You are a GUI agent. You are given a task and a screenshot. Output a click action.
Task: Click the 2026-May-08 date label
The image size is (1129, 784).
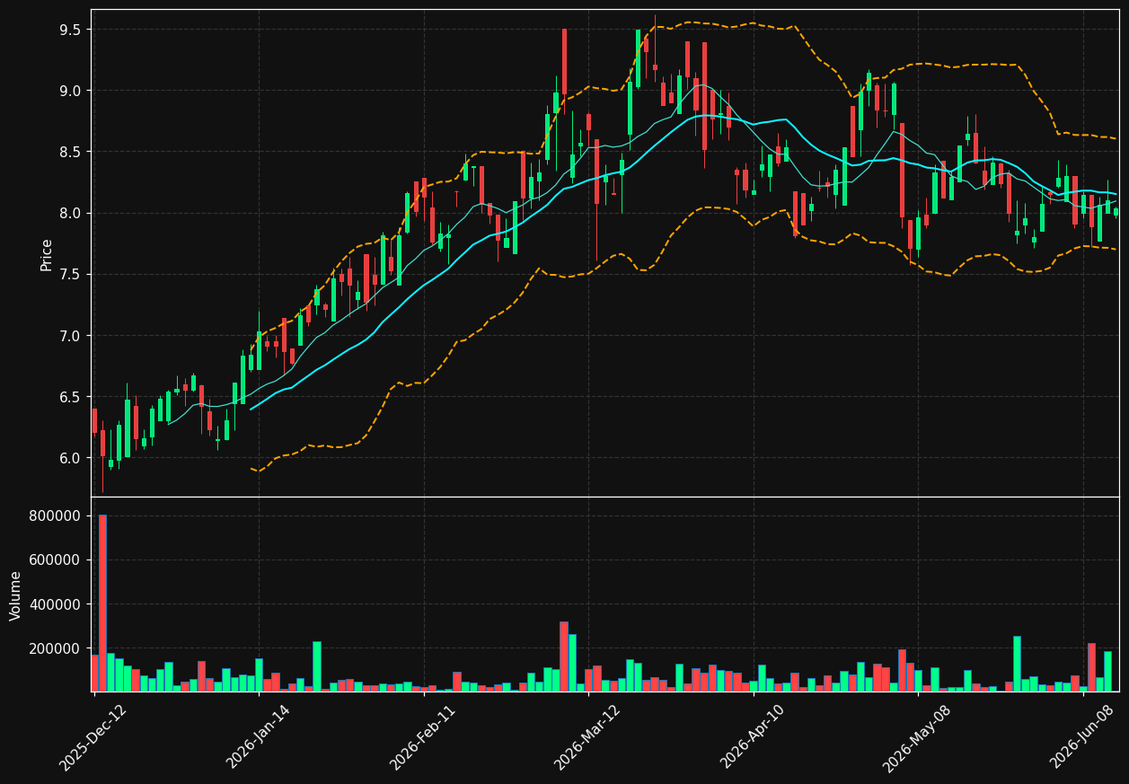[916, 738]
